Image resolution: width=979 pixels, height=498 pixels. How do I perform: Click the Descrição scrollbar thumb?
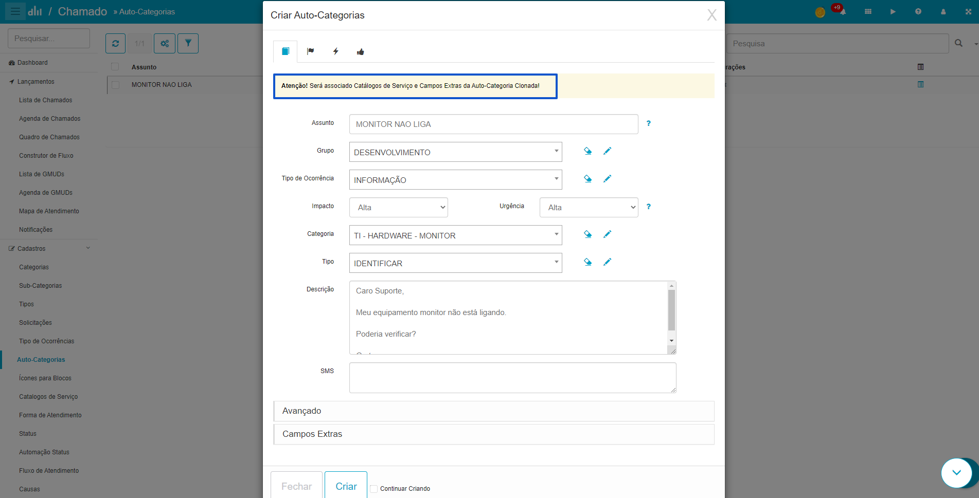click(671, 310)
